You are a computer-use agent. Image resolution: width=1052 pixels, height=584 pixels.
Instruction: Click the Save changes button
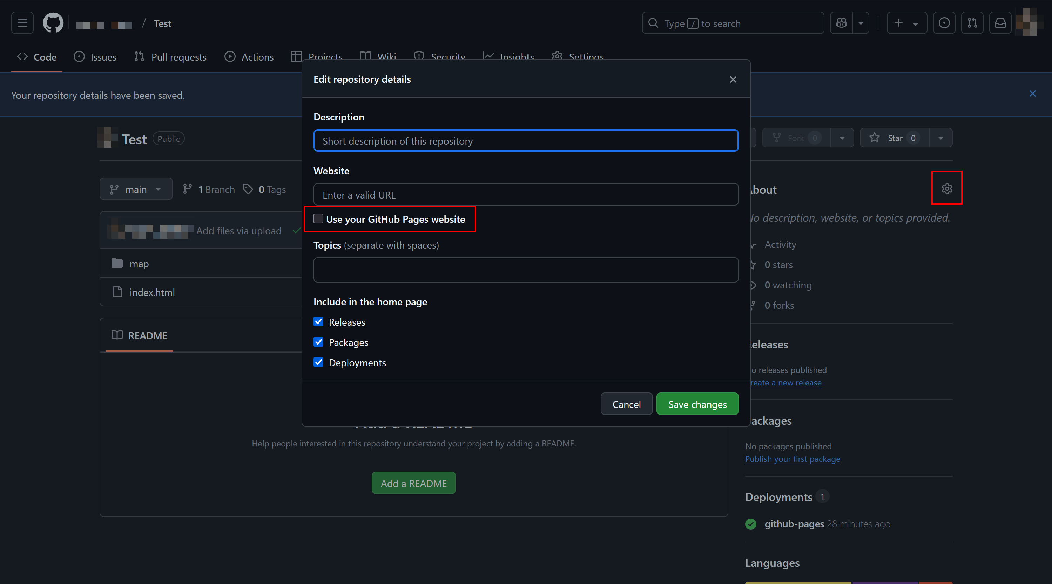(x=697, y=404)
